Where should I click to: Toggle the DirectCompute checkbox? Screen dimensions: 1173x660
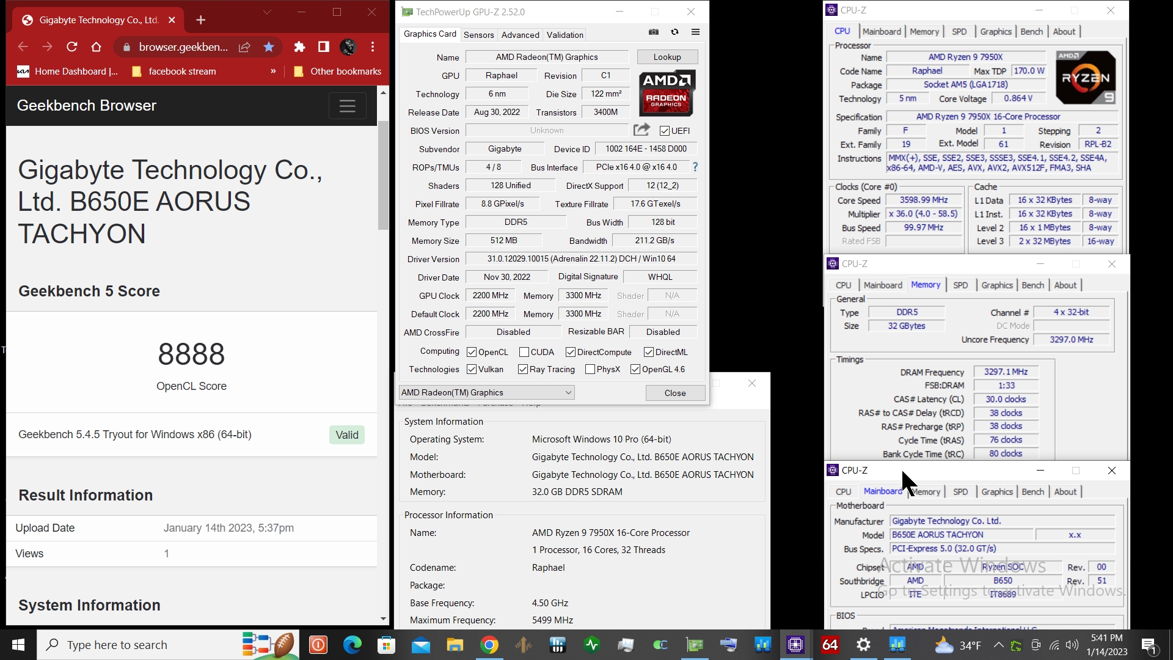point(571,352)
